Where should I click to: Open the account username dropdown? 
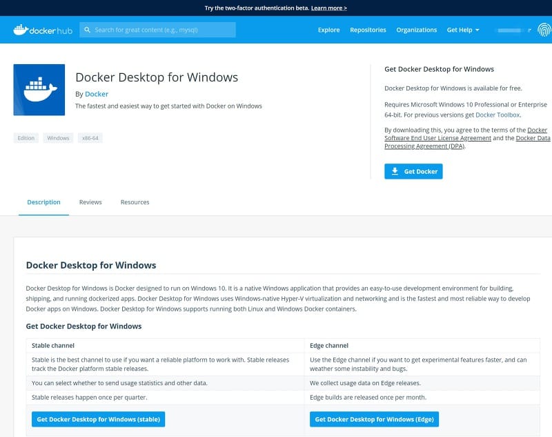(513, 30)
